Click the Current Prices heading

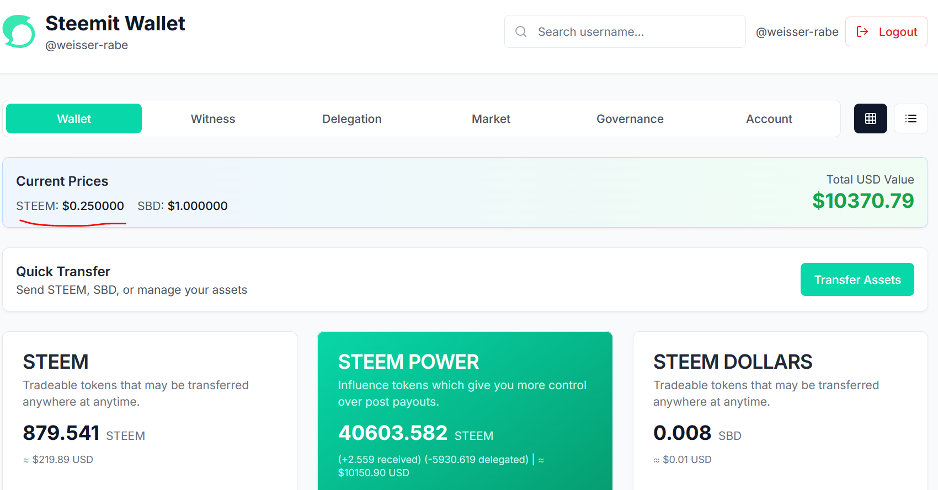(x=62, y=181)
